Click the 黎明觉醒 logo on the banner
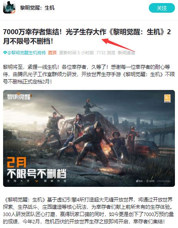 [20, 97]
